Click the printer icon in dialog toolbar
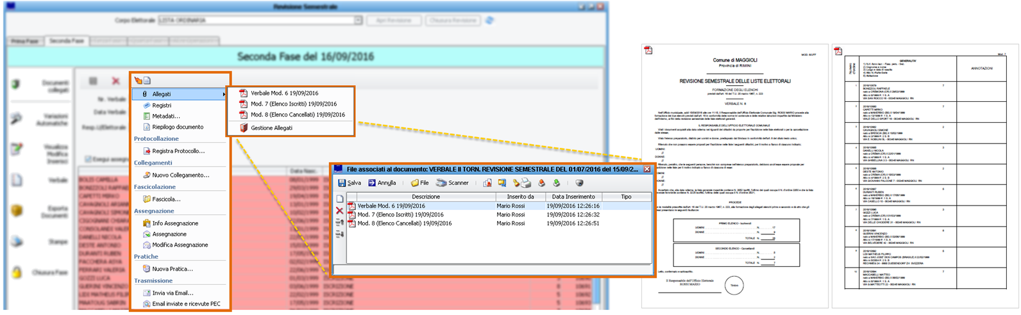This screenshot has width=1021, height=315. click(526, 183)
